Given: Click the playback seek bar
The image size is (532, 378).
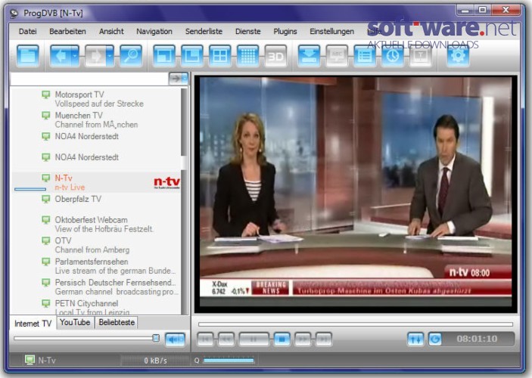Looking at the screenshot, I should 355,324.
